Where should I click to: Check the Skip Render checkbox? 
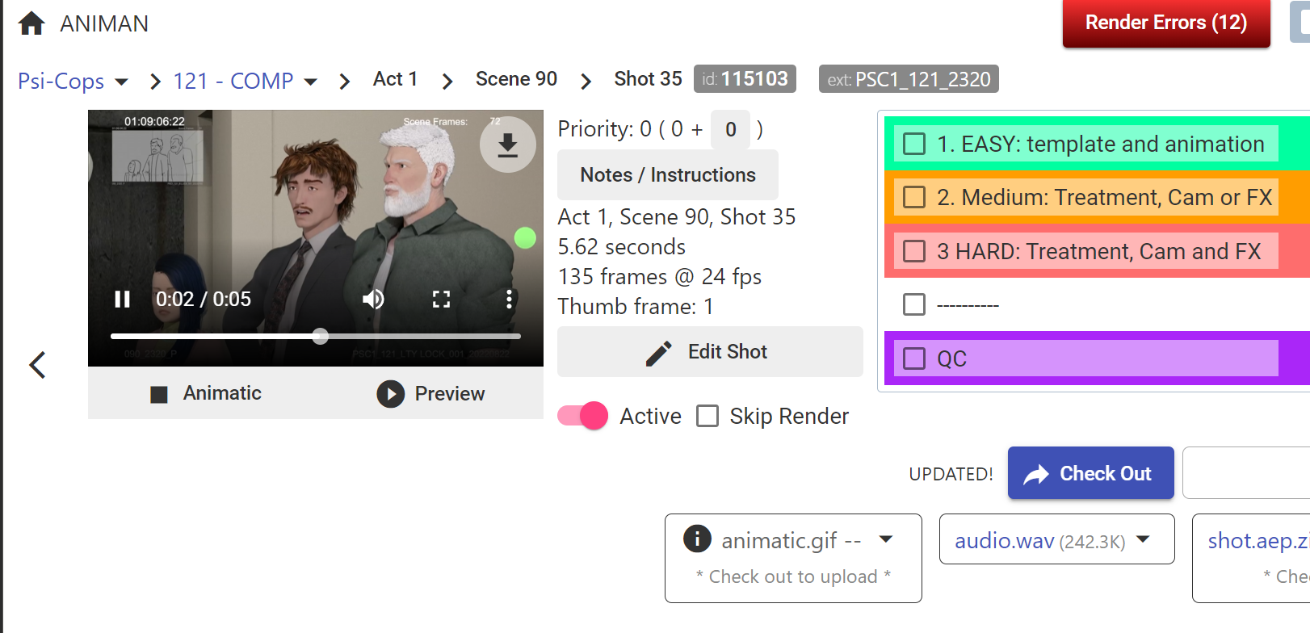[x=707, y=416]
